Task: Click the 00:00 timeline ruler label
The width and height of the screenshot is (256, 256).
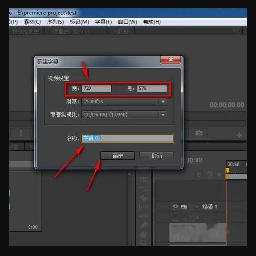Action: pos(234,164)
